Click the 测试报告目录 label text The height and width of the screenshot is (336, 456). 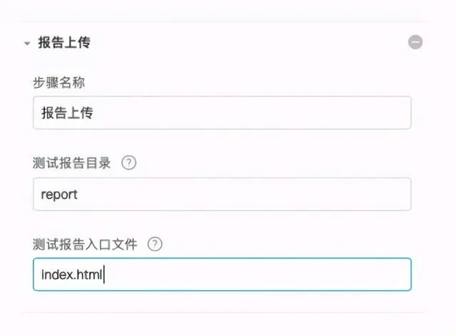(x=72, y=163)
